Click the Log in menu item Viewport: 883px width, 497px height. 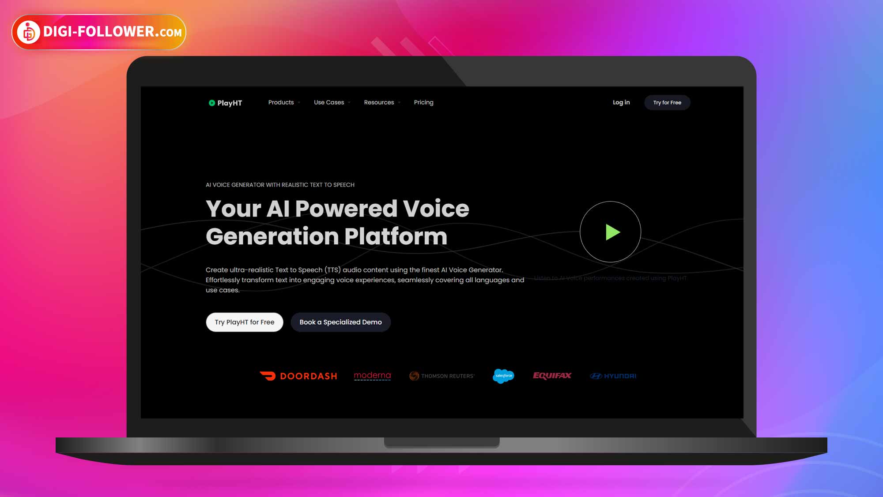pos(621,102)
